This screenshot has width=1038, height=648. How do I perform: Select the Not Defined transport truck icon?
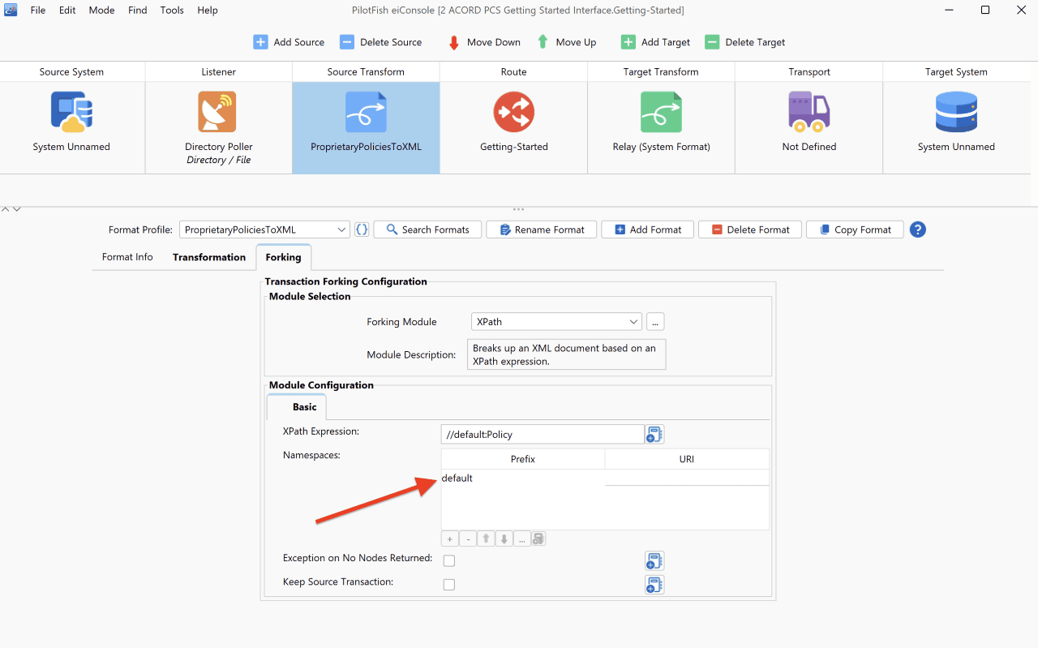(x=809, y=112)
